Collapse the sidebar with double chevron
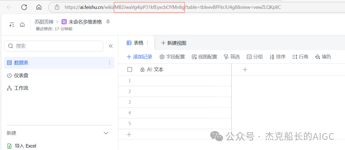 point(111,46)
